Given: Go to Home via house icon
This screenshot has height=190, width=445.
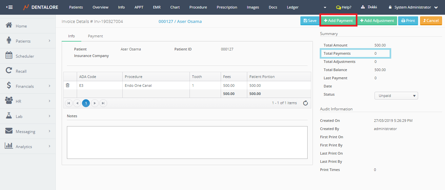Looking at the screenshot, I should click(9, 26).
